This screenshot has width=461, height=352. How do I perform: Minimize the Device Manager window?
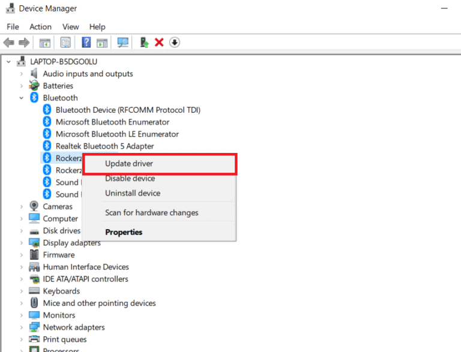click(x=444, y=8)
